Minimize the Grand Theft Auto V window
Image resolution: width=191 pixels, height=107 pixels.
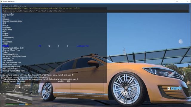tap(177, 1)
